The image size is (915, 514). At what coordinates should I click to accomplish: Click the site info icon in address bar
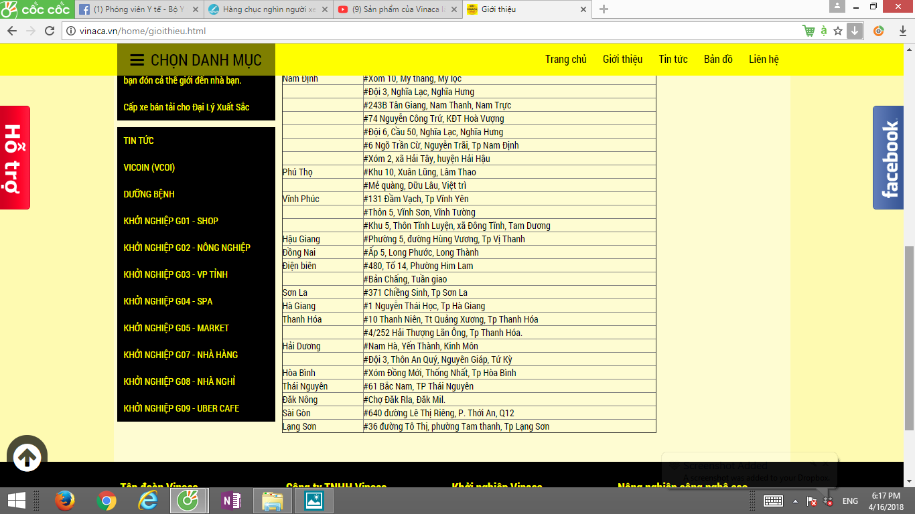pos(71,31)
